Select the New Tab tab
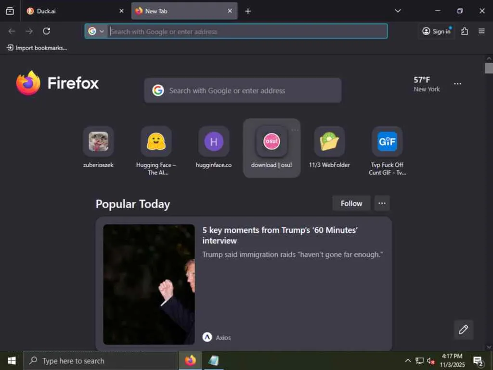This screenshot has height=370, width=493. (x=184, y=11)
